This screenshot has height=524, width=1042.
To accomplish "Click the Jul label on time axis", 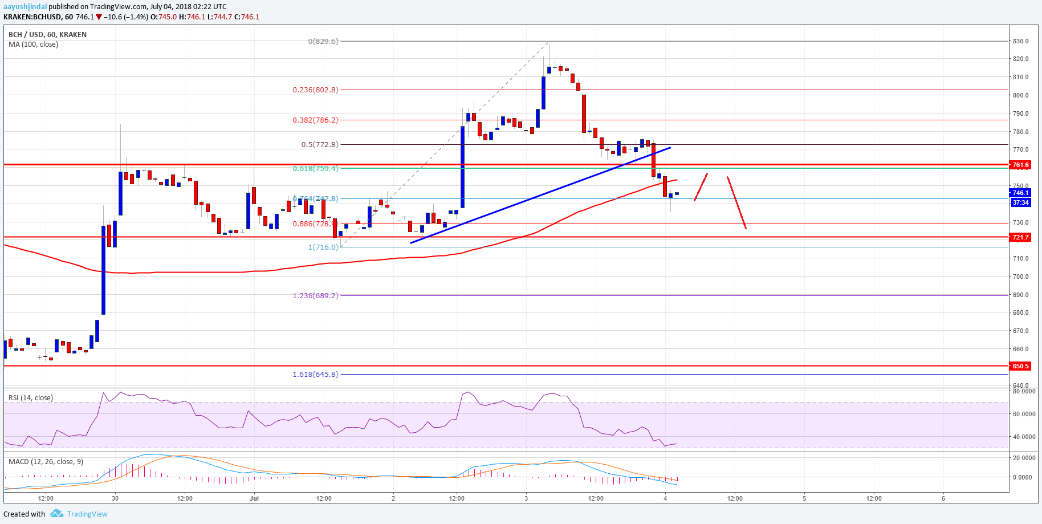I will (x=254, y=499).
